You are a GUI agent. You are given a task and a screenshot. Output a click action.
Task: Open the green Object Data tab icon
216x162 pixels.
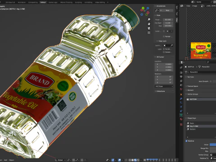[x=181, y=115]
